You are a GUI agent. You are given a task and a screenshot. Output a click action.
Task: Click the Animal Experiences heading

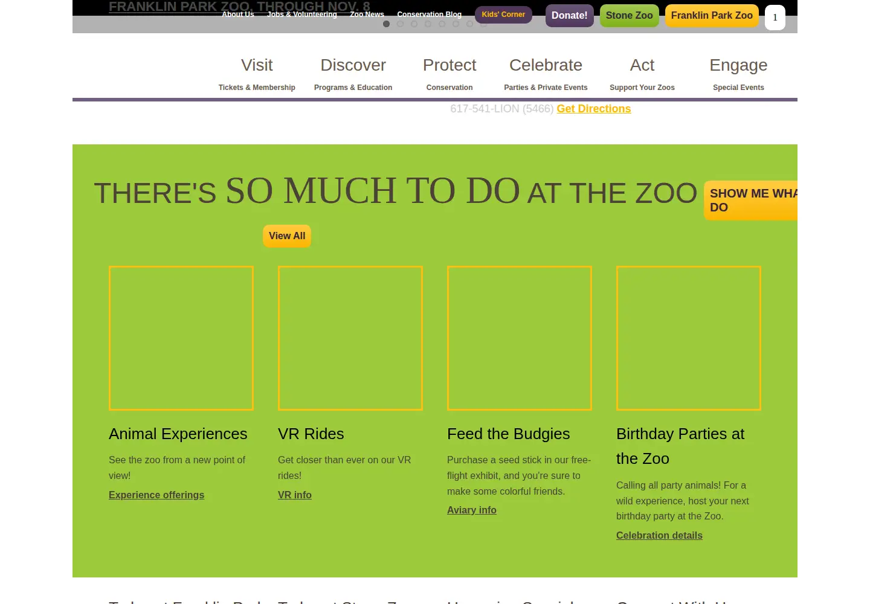(x=178, y=434)
